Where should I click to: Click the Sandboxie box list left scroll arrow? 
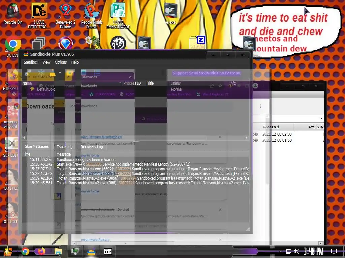click(24, 137)
